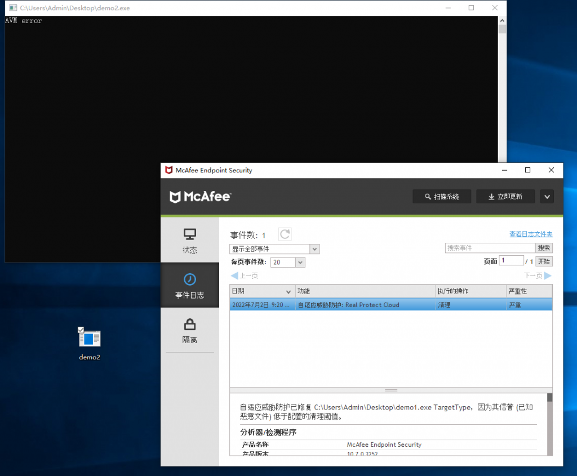Close the McAfee Endpoint Security window
The width and height of the screenshot is (577, 476).
coord(551,170)
